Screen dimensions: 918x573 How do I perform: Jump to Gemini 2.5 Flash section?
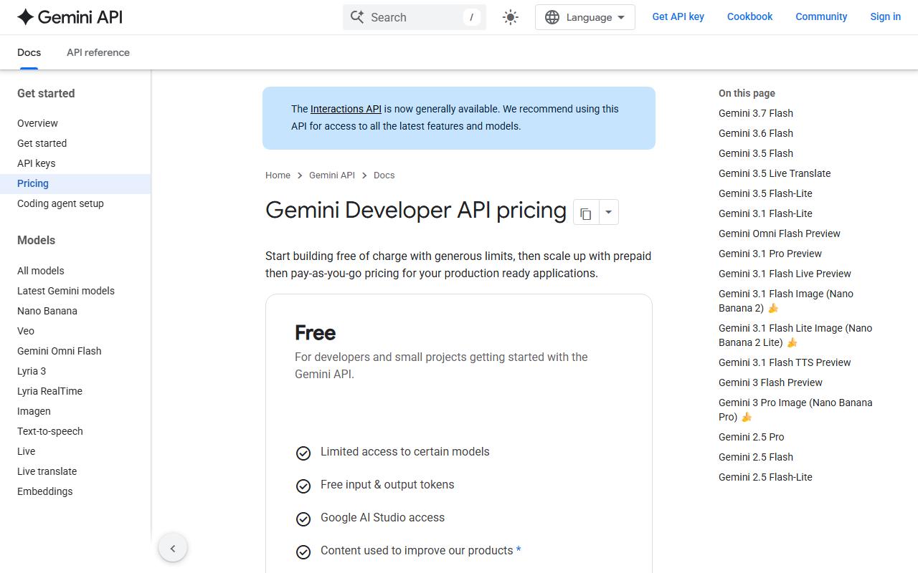[756, 457]
